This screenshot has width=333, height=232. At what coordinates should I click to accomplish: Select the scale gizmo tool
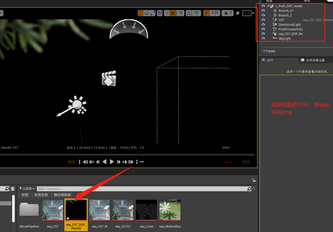pos(152,13)
